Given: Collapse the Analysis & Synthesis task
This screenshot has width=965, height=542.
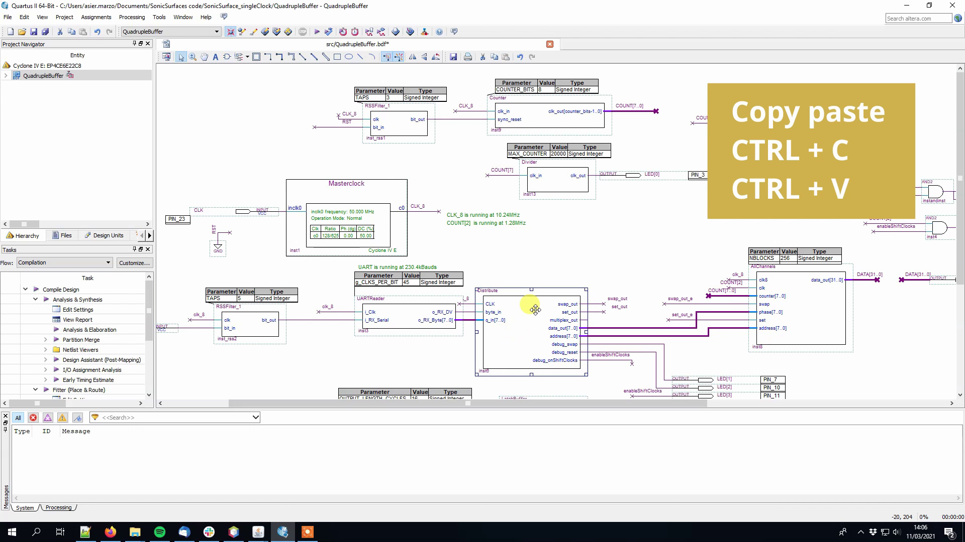Looking at the screenshot, I should 35,300.
